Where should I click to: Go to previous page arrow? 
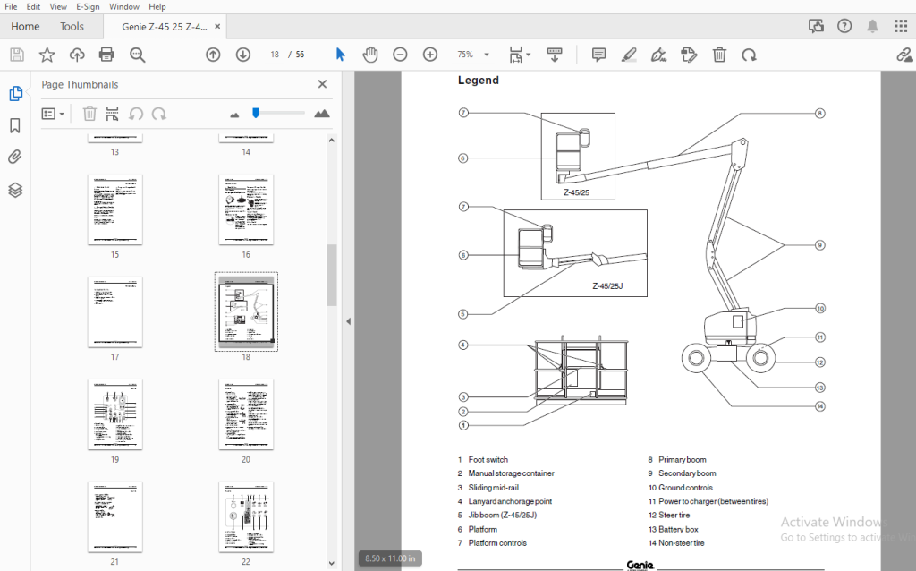pos(213,55)
